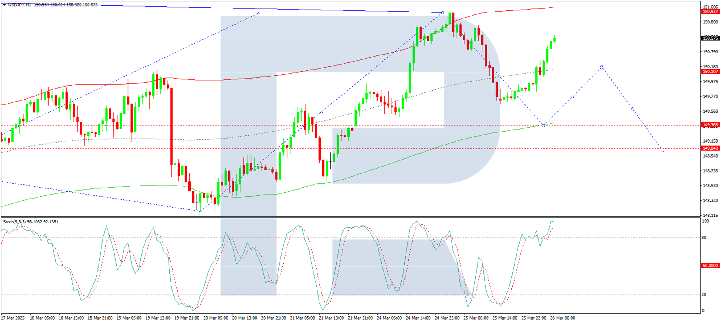This screenshot has height=323, width=721.
Task: Click the 17 Mar 2025 date label
Action: pyautogui.click(x=13, y=318)
